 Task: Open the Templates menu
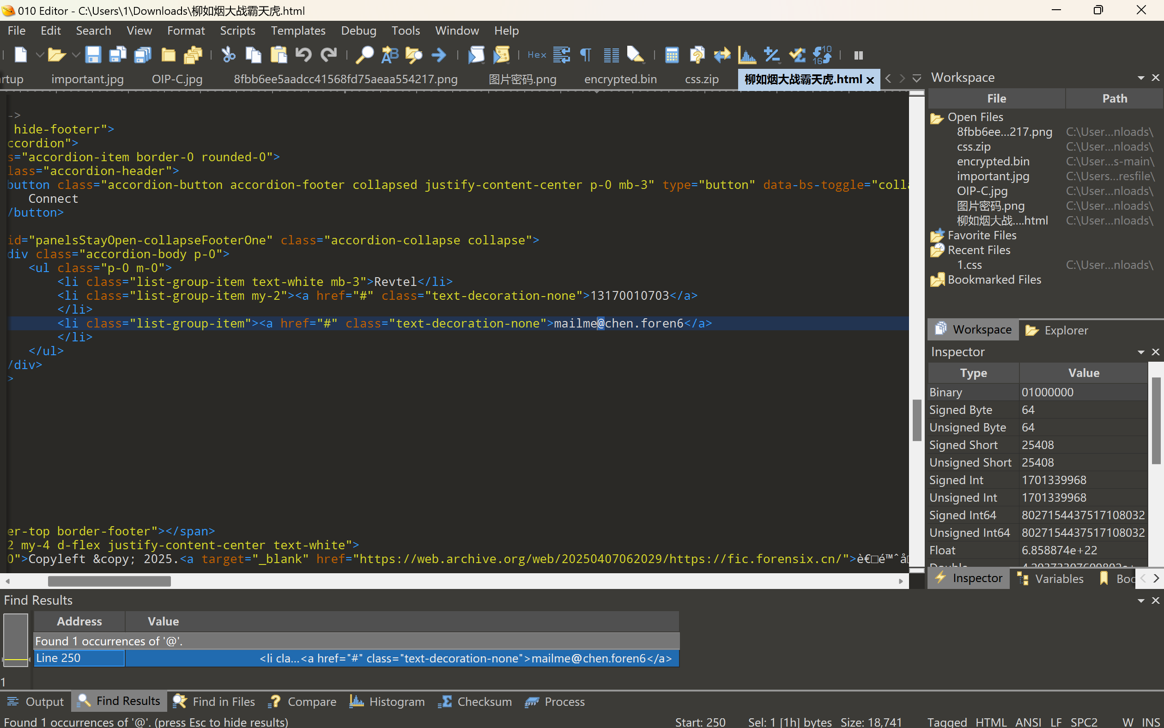[x=298, y=31]
